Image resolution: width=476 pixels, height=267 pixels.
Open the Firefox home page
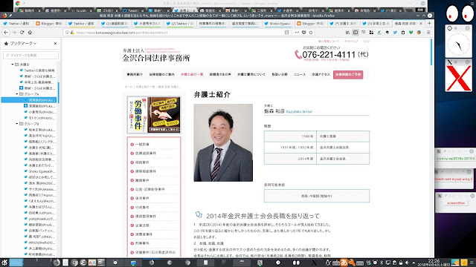point(30,33)
